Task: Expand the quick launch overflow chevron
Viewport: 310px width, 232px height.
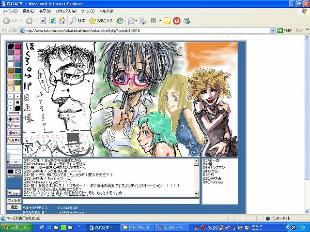Action: pos(79,226)
